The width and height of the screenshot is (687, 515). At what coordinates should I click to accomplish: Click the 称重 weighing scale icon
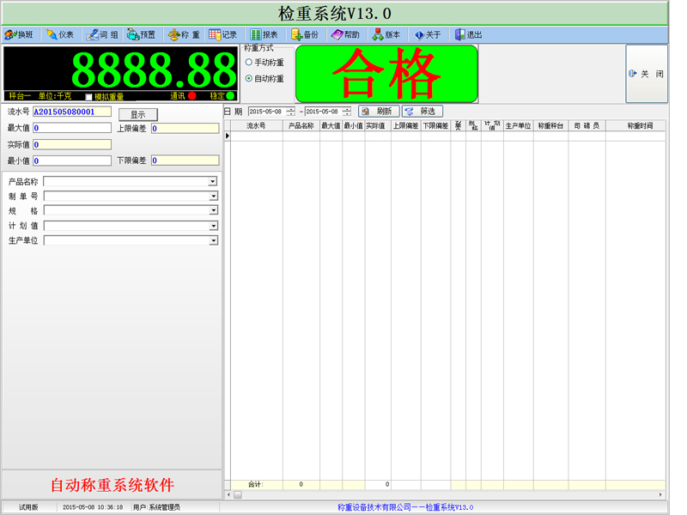click(x=184, y=34)
